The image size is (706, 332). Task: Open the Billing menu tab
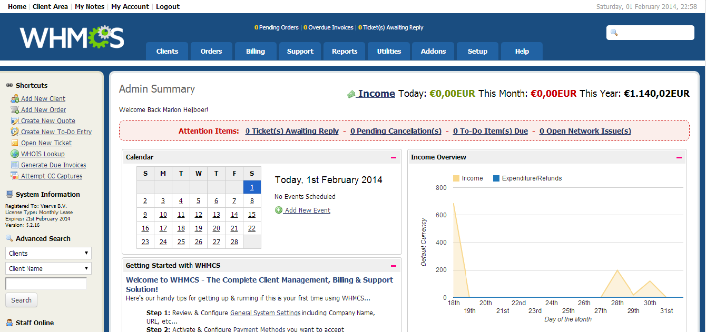click(256, 51)
